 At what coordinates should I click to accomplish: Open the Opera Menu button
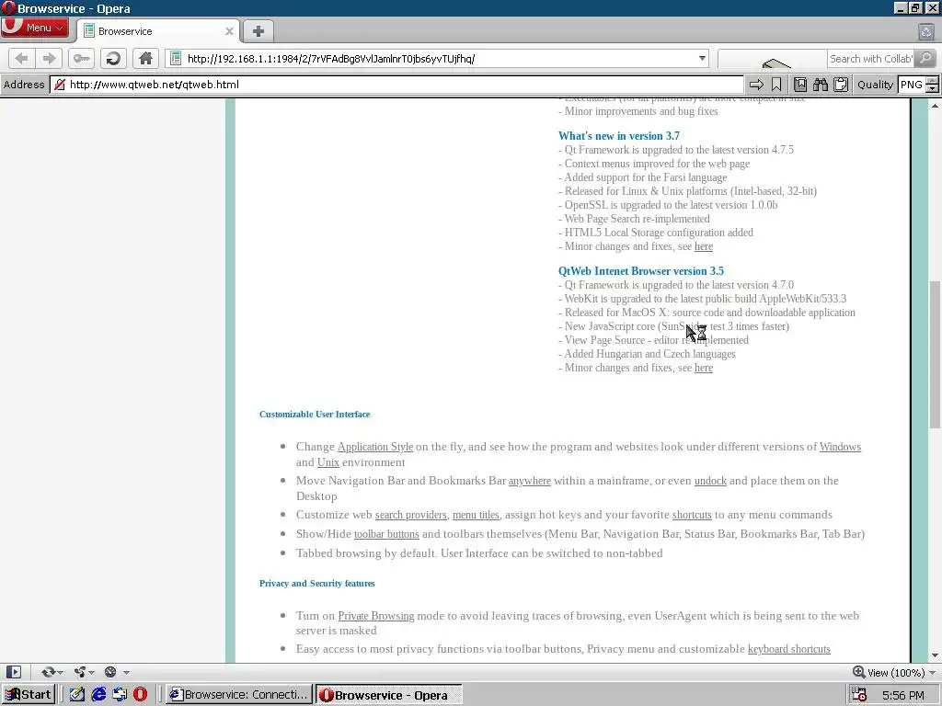[35, 28]
